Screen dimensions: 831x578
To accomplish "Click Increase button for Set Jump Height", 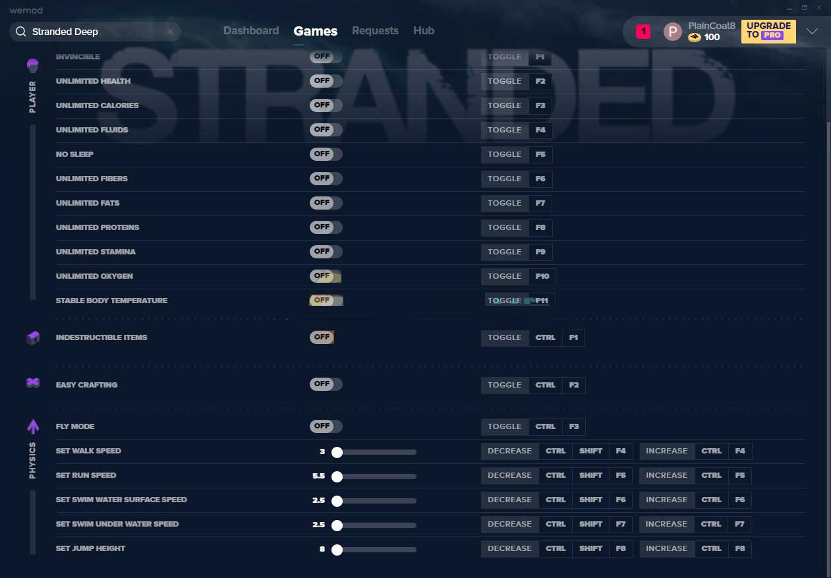I will pyautogui.click(x=667, y=548).
